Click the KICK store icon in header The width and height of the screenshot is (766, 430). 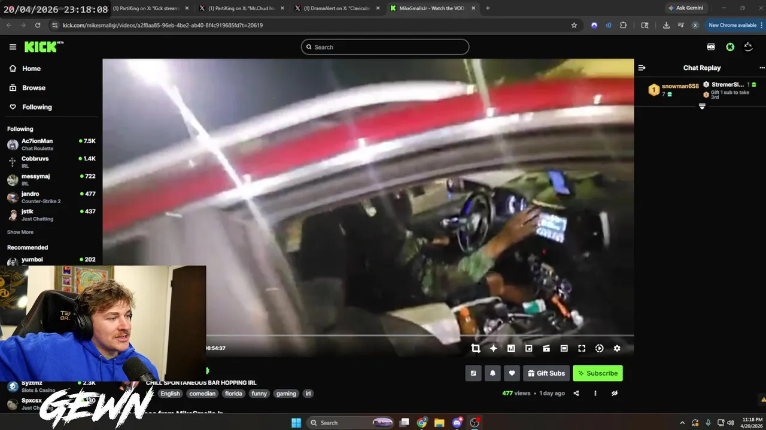tap(711, 47)
